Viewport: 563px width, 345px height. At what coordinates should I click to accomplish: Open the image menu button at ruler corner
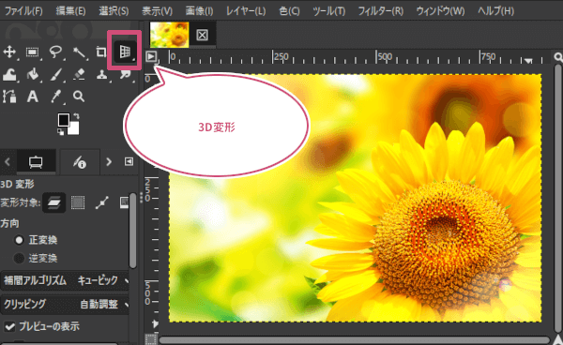click(151, 56)
